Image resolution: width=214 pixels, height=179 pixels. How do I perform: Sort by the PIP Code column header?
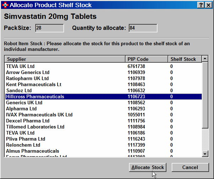[x=146, y=59]
